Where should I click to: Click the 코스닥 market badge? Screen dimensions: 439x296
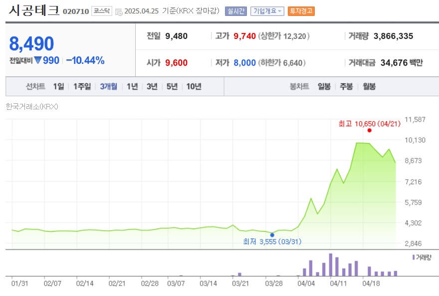click(102, 11)
